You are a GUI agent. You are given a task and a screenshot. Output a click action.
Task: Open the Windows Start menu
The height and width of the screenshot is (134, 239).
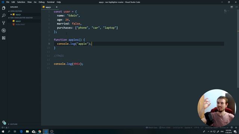point(3,131)
